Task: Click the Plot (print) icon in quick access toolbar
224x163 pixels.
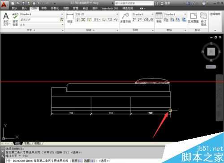Action: (x=34, y=3)
